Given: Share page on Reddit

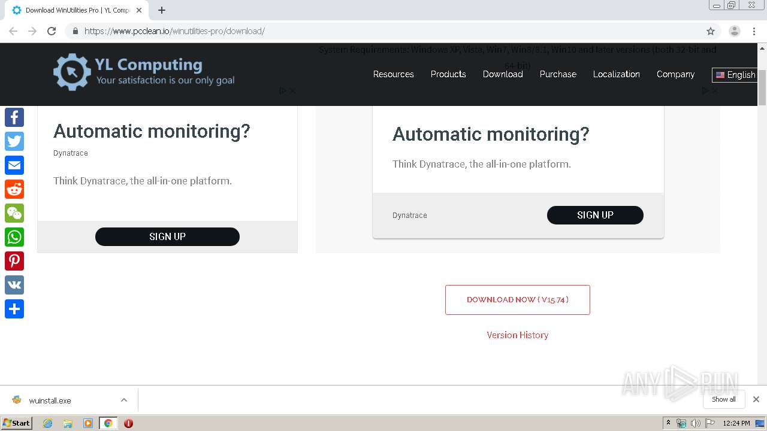Looking at the screenshot, I should pyautogui.click(x=14, y=189).
